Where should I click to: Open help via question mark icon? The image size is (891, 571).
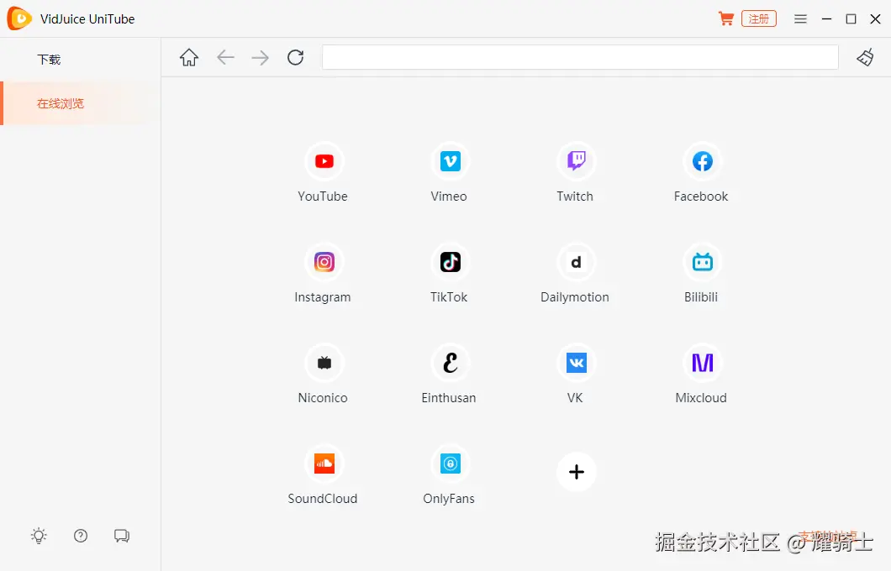coord(81,536)
